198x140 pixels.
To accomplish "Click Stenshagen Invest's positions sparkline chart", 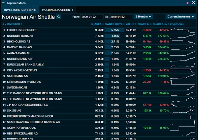I will [x=182, y=82].
